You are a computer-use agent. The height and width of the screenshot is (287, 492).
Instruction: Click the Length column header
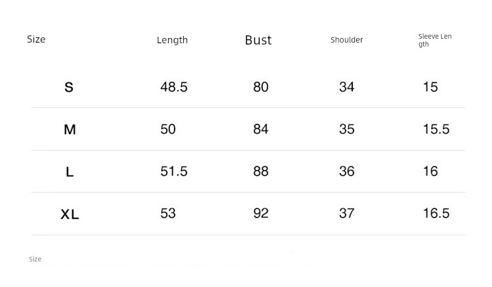click(172, 40)
